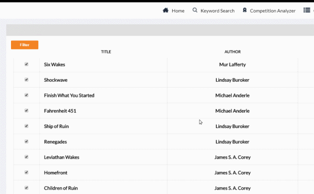Screen dimensions: 314x194
Task: Select the Children of Ruin title
Action: 61,188
